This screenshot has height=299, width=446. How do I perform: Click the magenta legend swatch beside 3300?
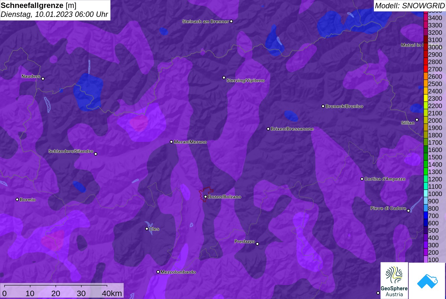(426, 25)
